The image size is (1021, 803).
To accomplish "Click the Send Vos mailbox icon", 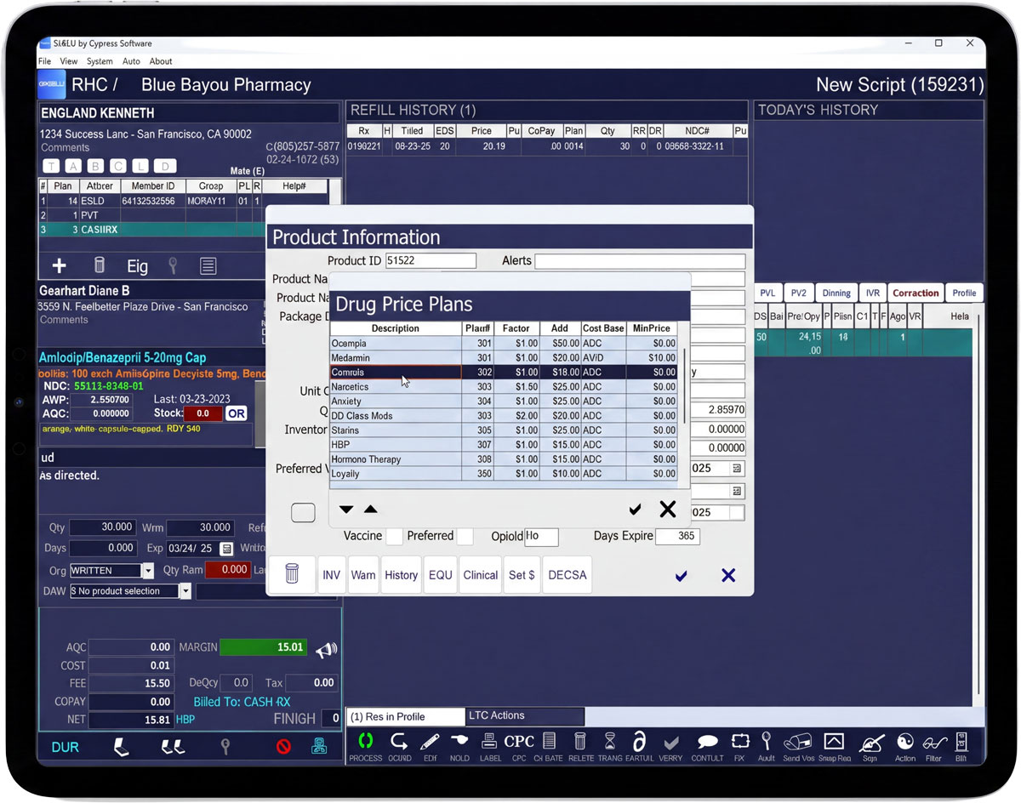I will pos(798,741).
